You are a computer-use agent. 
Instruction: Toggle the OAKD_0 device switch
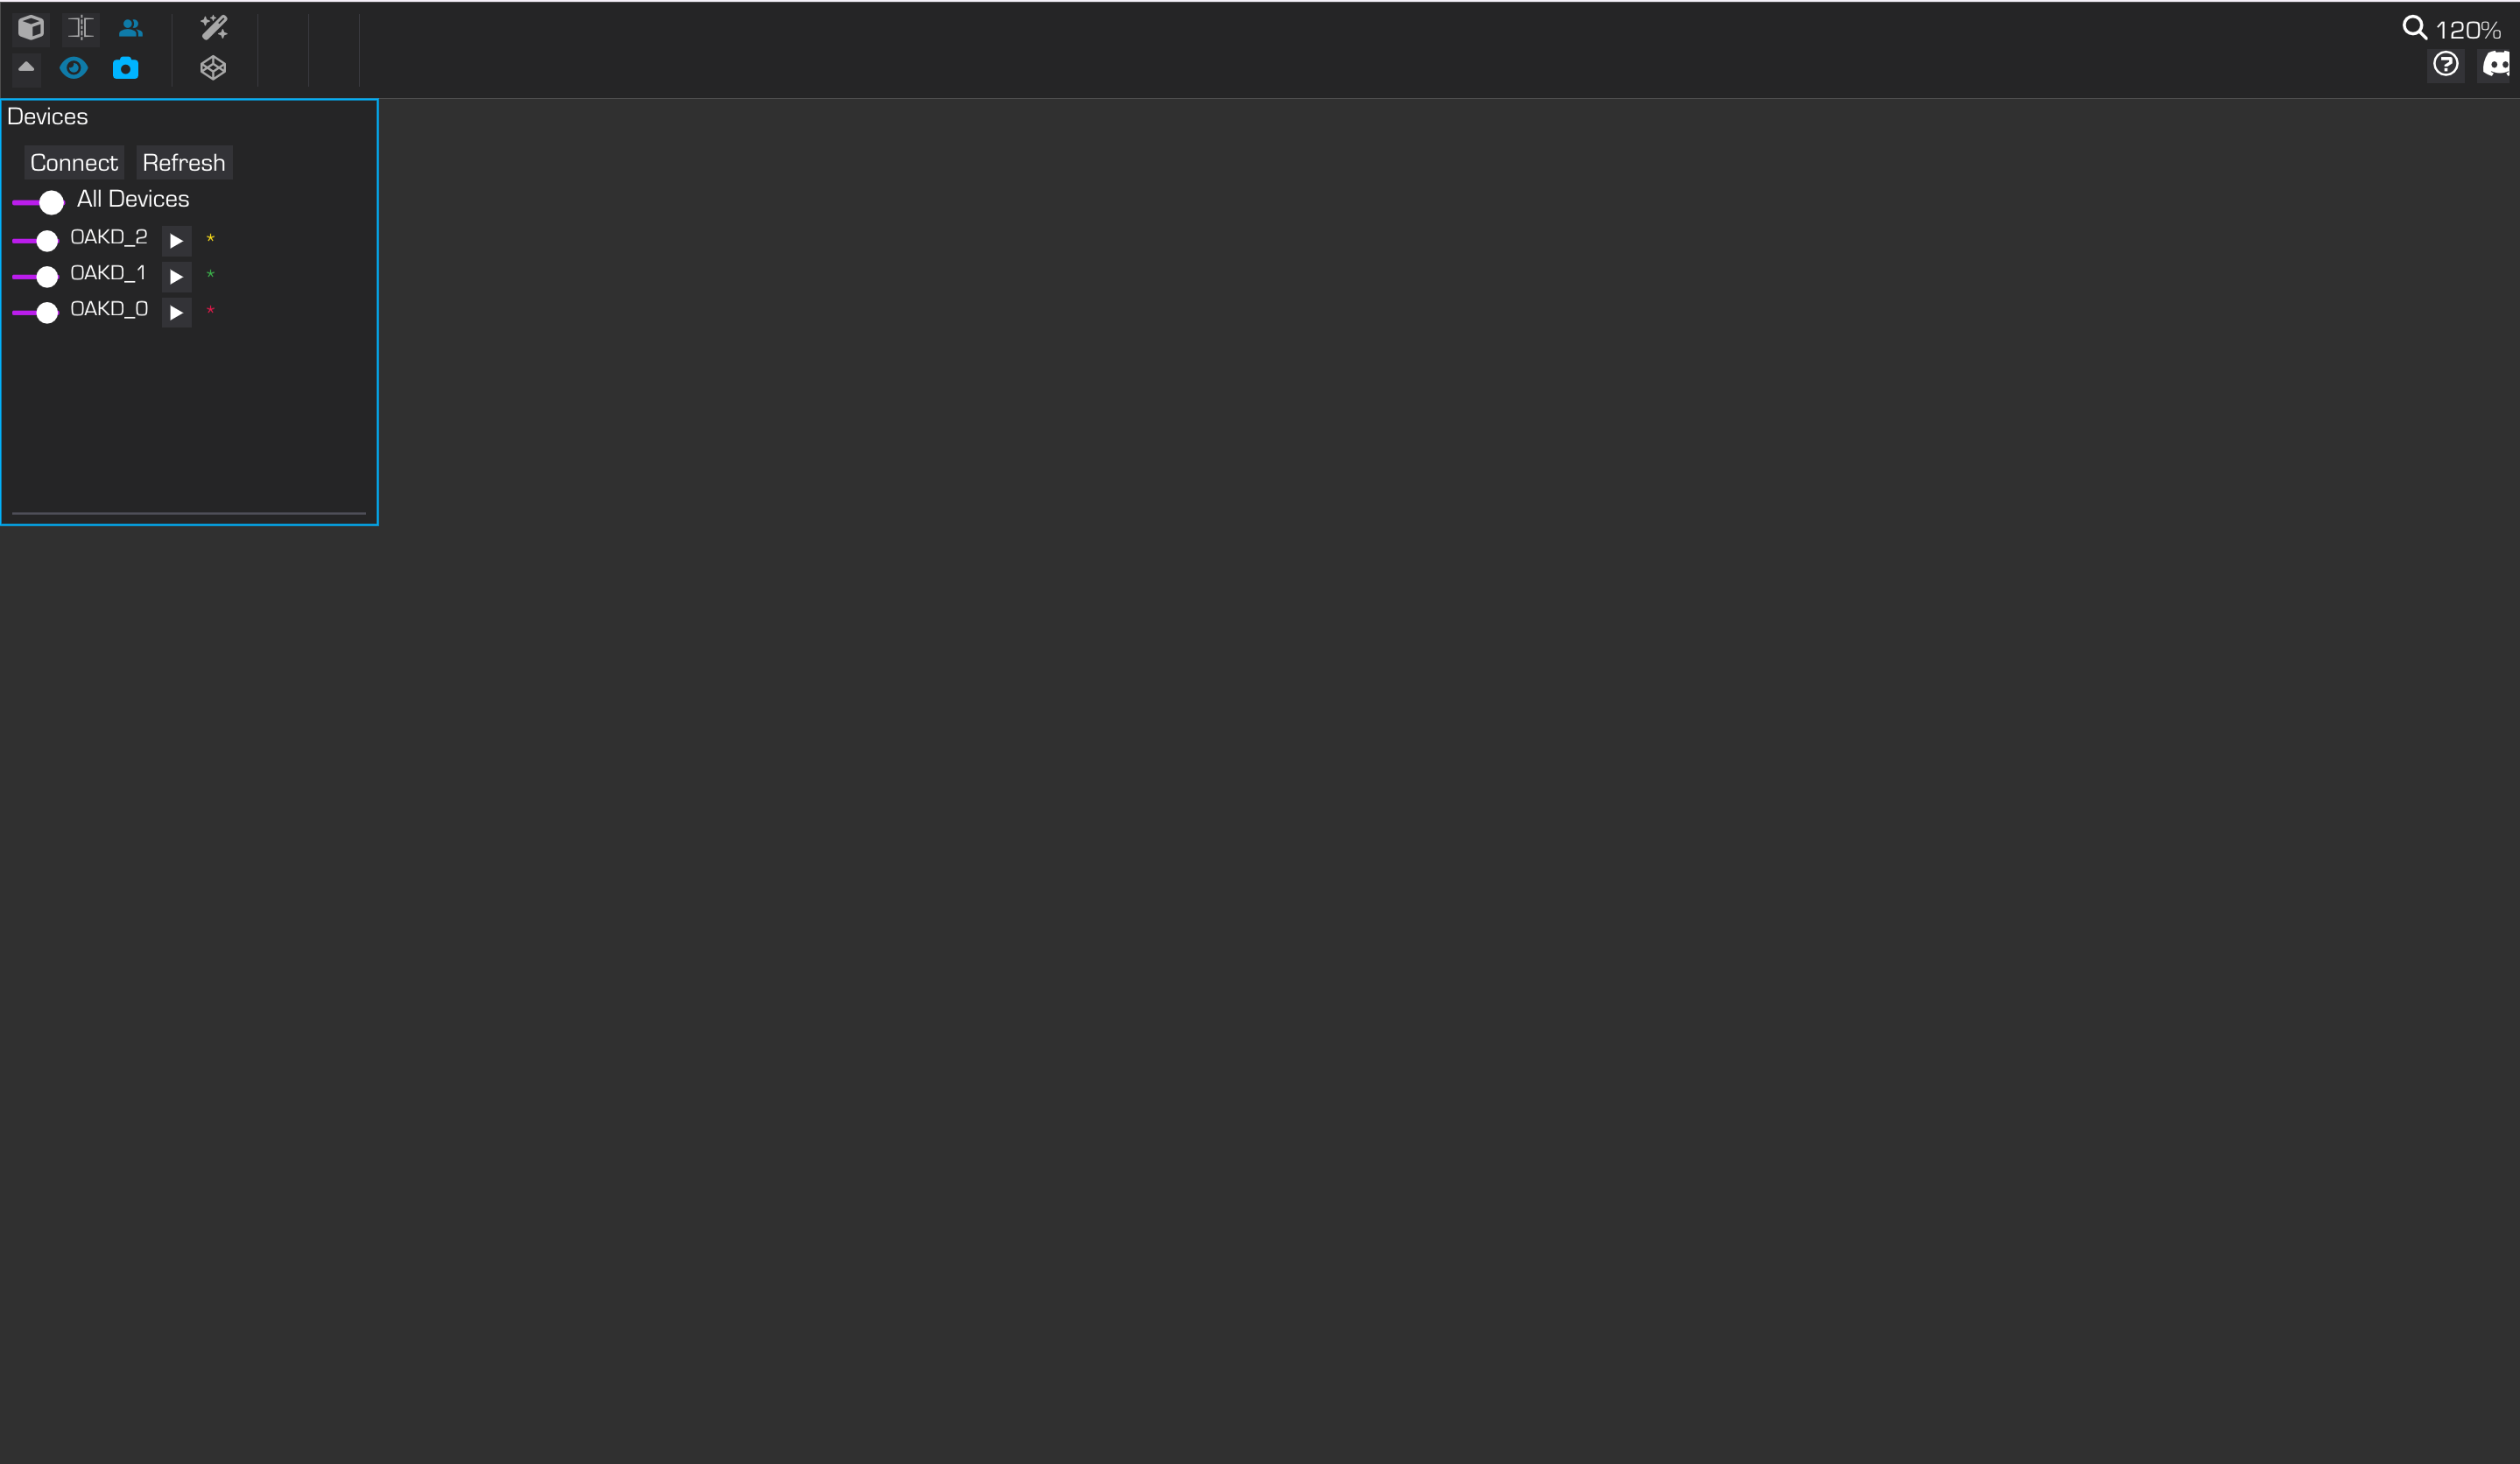[x=35, y=312]
